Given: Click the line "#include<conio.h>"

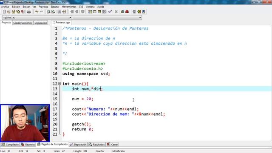Looking at the screenshot, I should (x=82, y=69).
